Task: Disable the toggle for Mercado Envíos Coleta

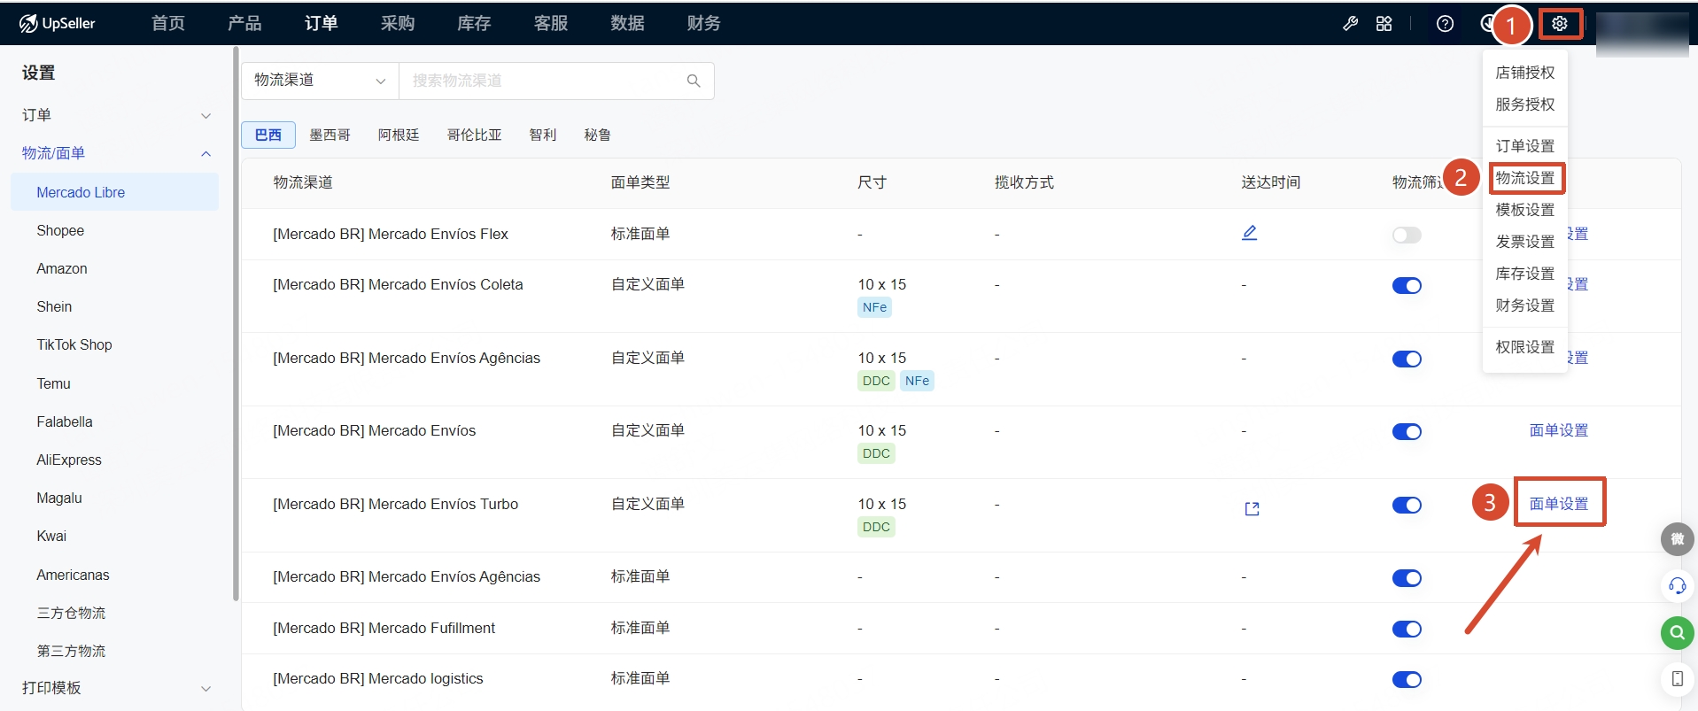Action: pyautogui.click(x=1407, y=285)
